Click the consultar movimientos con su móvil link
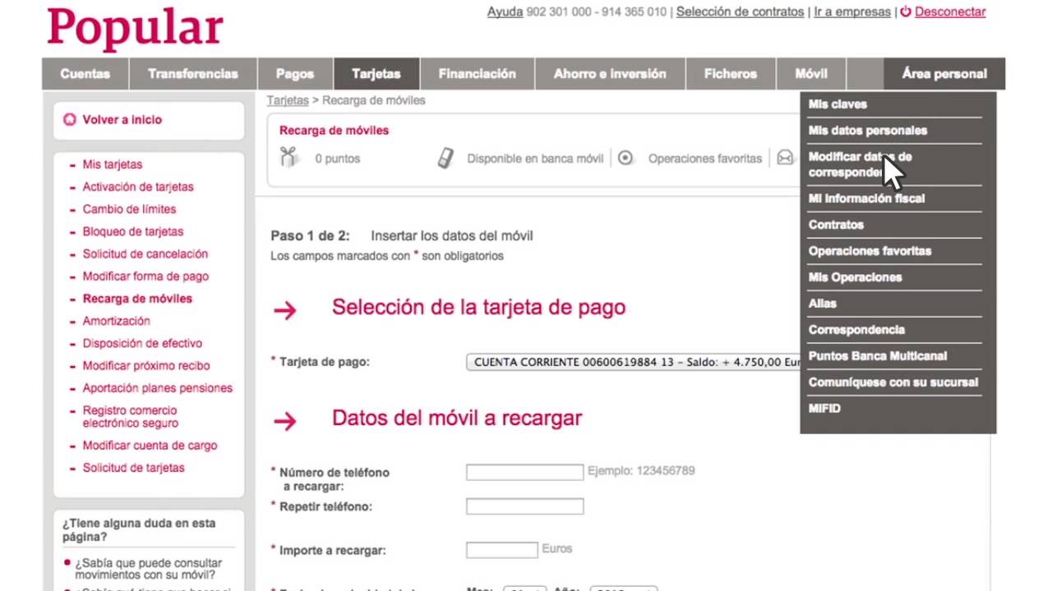 [149, 570]
